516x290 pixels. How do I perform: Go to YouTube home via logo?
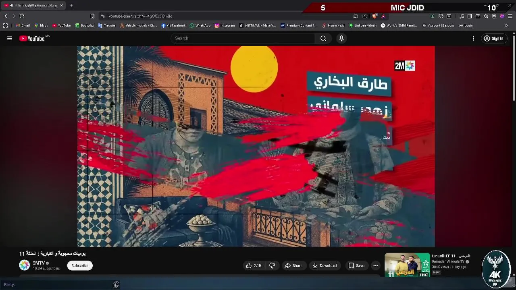(32, 39)
